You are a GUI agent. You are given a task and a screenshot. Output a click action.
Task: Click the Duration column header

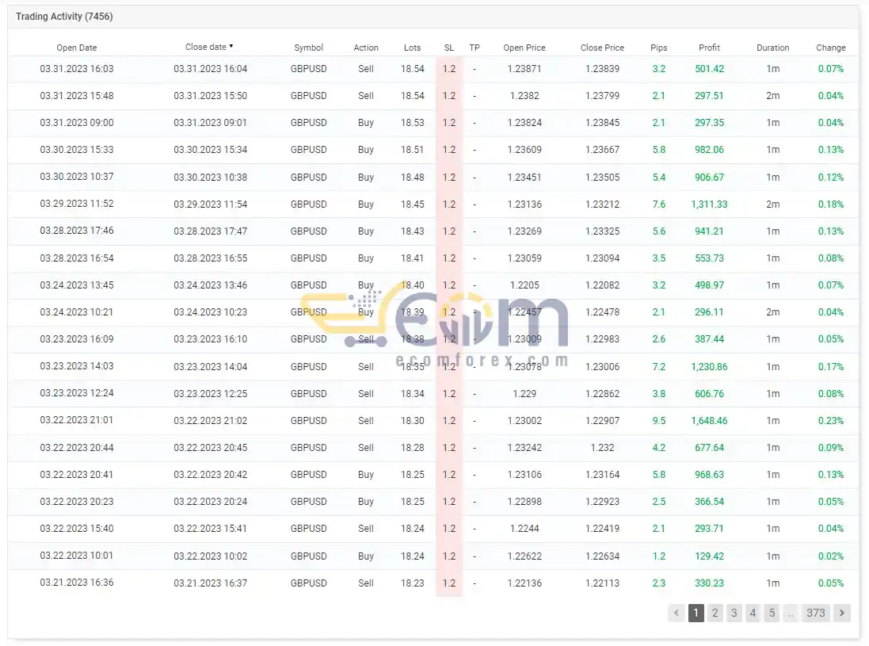tap(772, 48)
